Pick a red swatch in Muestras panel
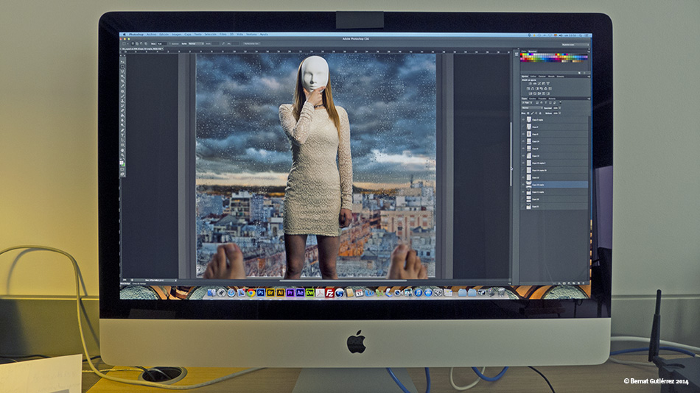 point(521,54)
